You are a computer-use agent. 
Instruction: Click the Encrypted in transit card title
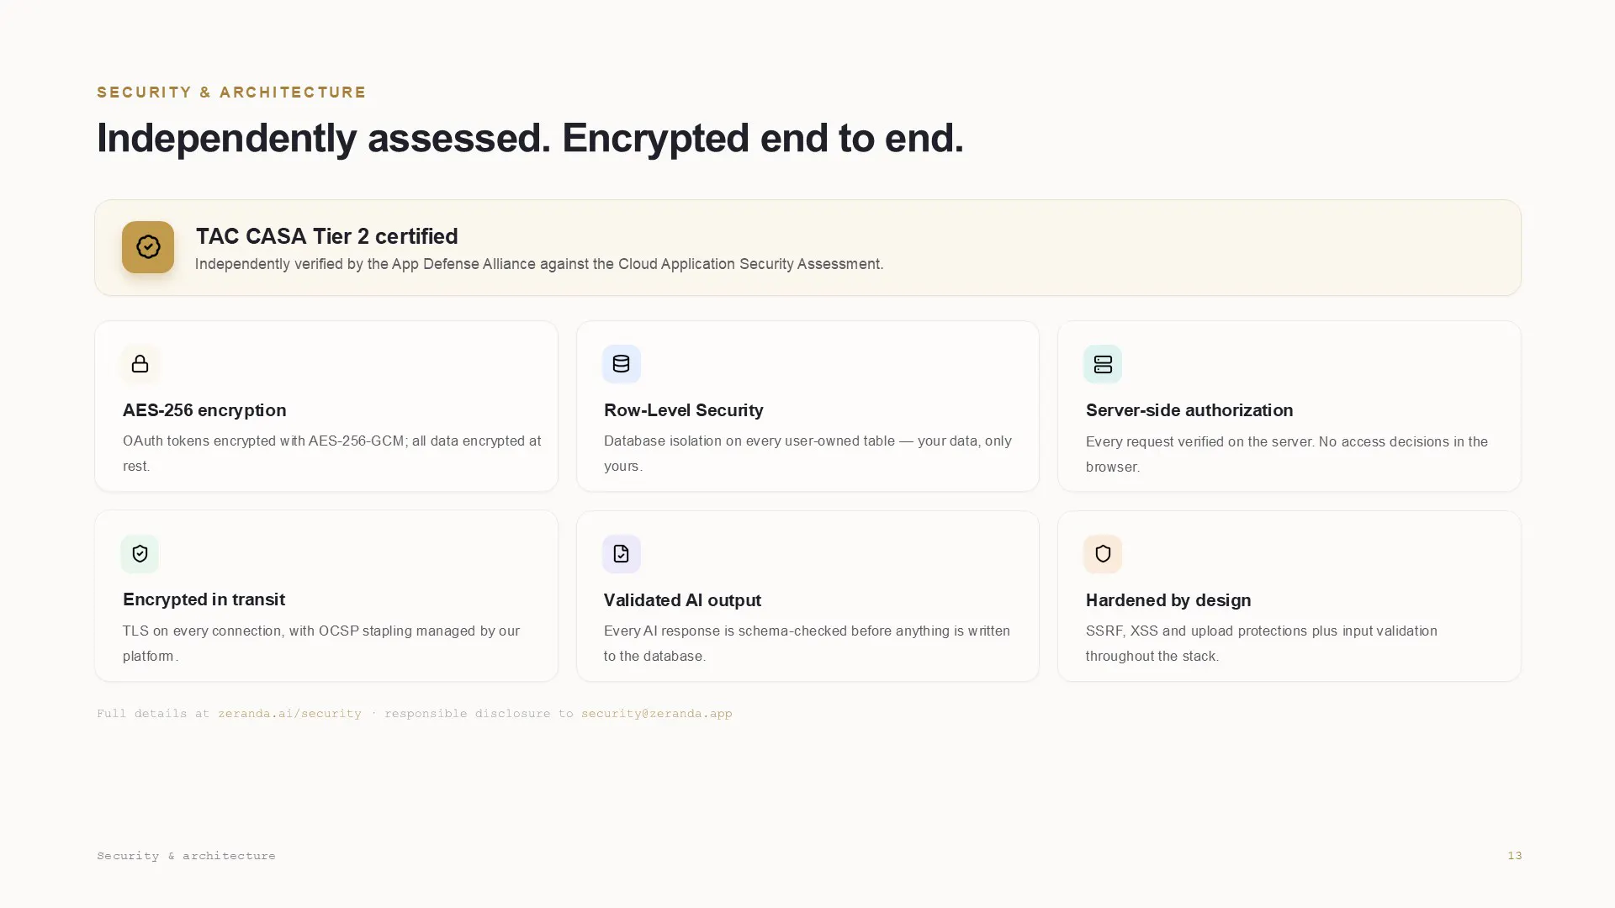[204, 599]
